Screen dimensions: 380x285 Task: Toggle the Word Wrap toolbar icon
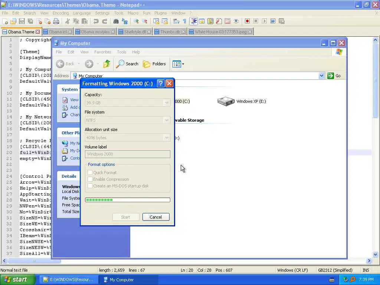pyautogui.click(x=176, y=21)
